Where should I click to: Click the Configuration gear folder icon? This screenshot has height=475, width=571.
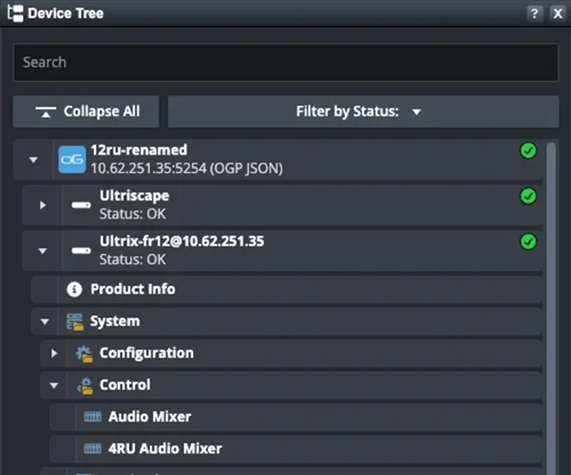tap(84, 354)
